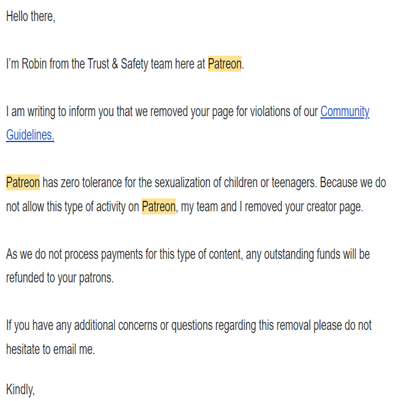401x401 pixels.
Task: Click the "Hello there," greeting
Action: pyautogui.click(x=31, y=17)
